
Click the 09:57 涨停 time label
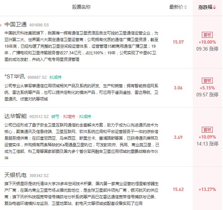(x=207, y=95)
